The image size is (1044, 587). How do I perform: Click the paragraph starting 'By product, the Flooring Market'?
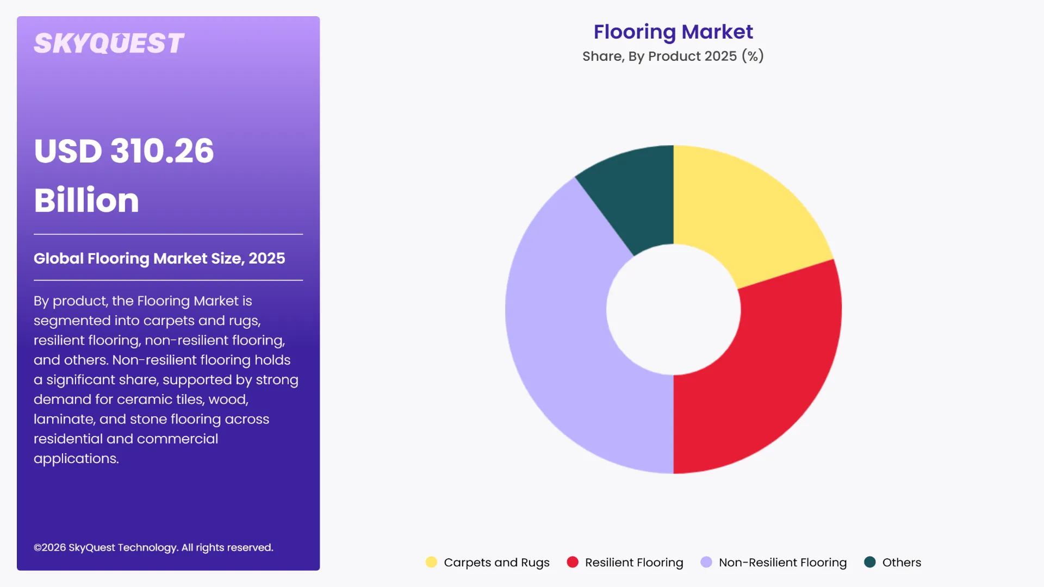(x=166, y=379)
